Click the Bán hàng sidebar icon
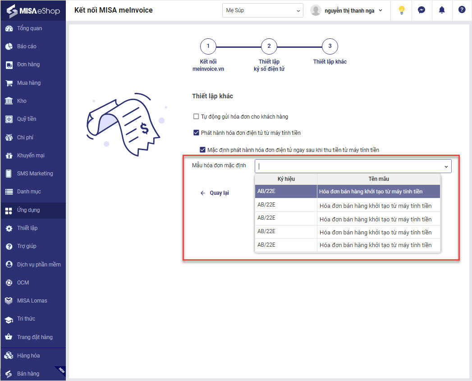Image resolution: width=472 pixels, height=381 pixels. [x=9, y=374]
